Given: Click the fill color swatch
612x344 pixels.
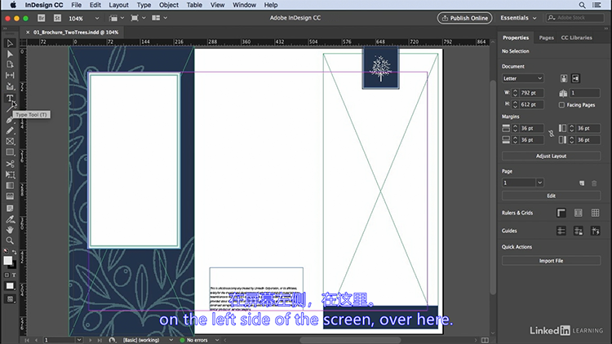Looking at the screenshot, I should coord(8,261).
